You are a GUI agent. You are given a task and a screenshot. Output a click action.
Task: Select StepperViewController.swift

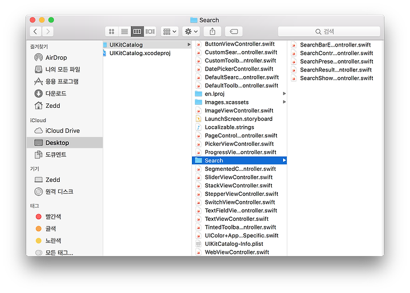(239, 194)
